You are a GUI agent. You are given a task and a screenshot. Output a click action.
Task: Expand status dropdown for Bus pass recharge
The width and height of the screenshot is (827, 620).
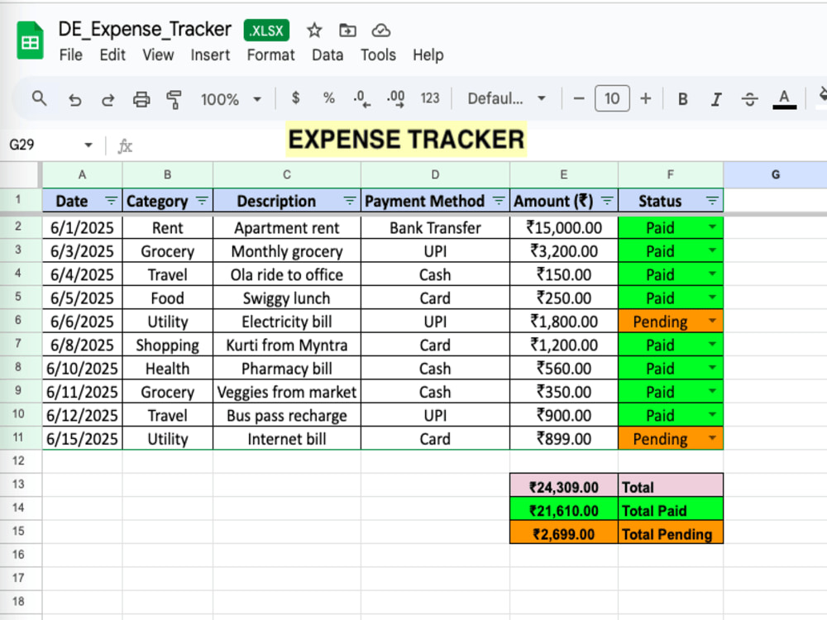pos(712,414)
